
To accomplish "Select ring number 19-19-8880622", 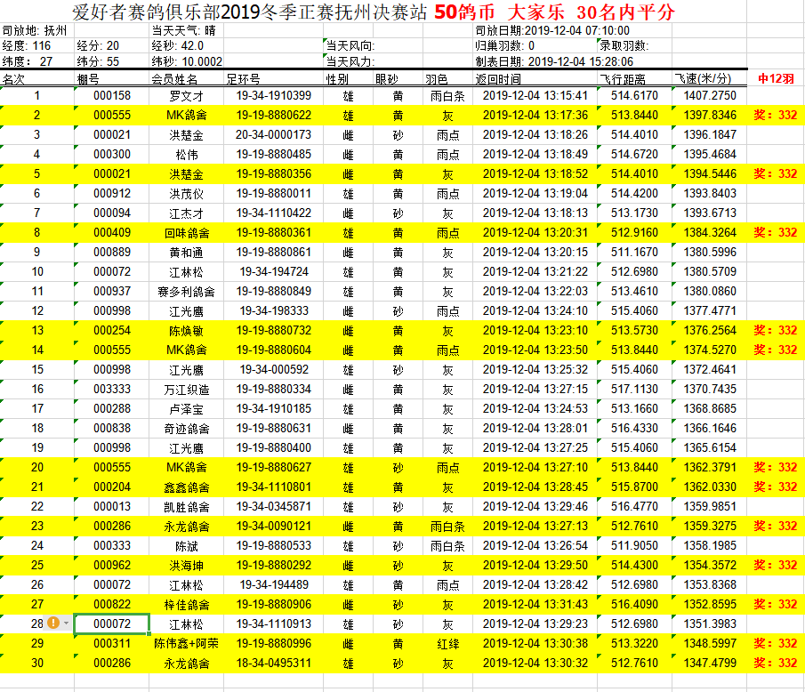I will pyautogui.click(x=274, y=115).
